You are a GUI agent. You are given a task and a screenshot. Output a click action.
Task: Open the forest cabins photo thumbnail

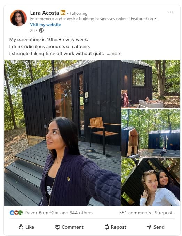tap(151, 133)
